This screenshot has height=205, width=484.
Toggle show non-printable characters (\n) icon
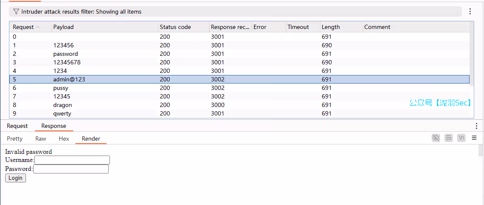461,138
